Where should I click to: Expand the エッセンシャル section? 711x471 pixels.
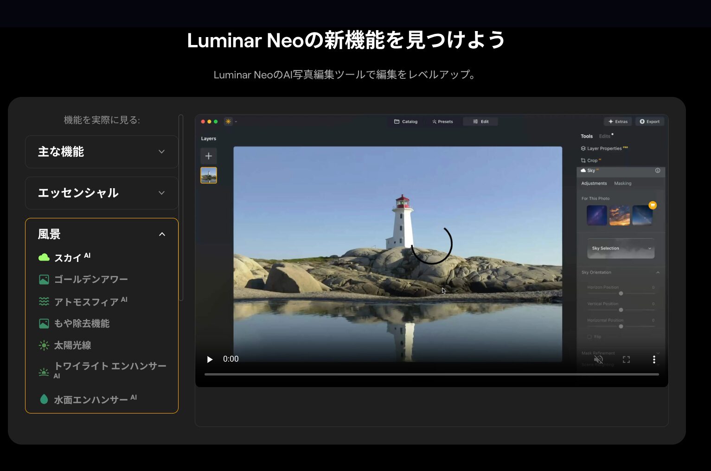(x=102, y=193)
